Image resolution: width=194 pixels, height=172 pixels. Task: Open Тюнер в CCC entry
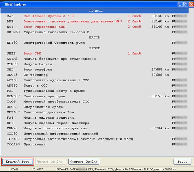click(36, 85)
